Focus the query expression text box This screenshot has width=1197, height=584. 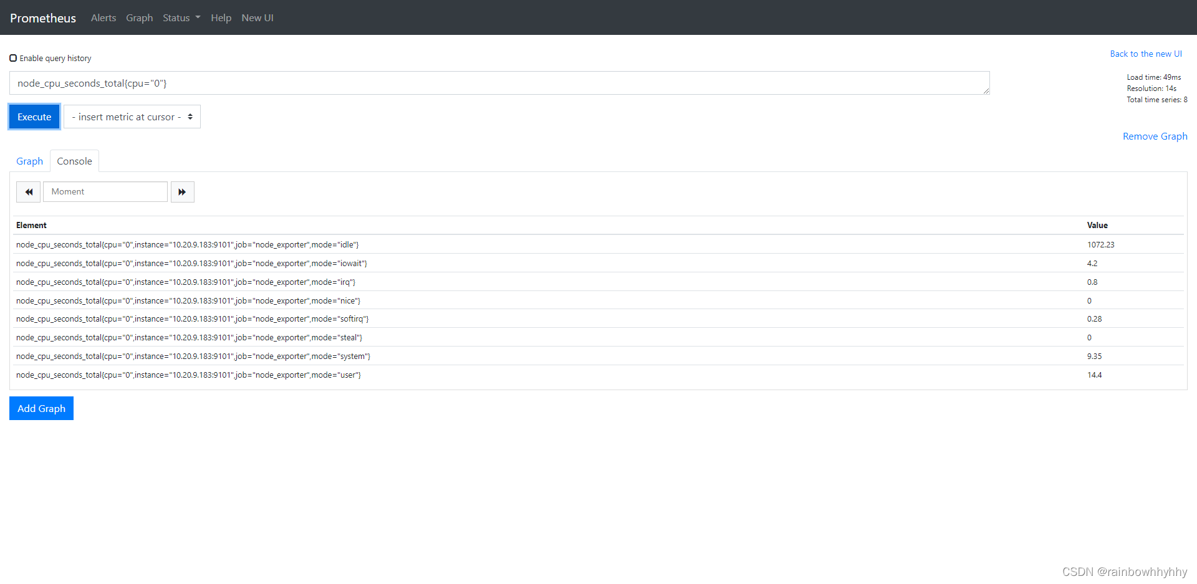pos(499,83)
